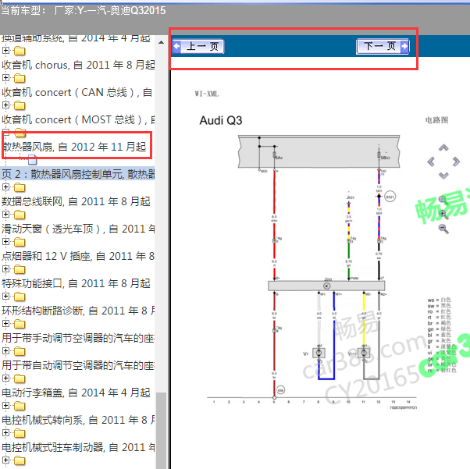Expand the 数据总线联网 tree node
Screen dimensions: 470x469
[5, 187]
